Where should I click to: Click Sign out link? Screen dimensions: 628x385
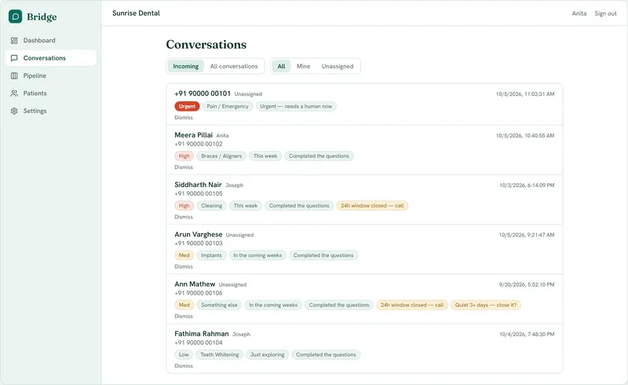605,13
